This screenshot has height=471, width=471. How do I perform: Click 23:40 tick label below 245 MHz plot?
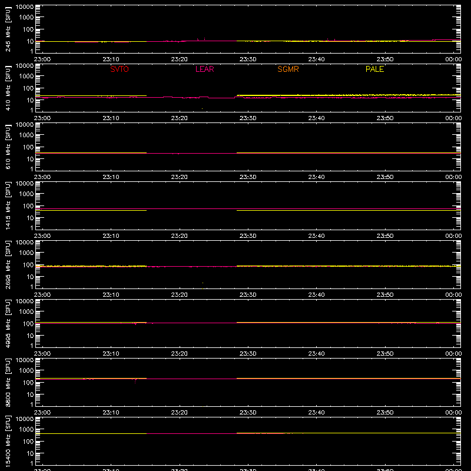[x=316, y=59]
